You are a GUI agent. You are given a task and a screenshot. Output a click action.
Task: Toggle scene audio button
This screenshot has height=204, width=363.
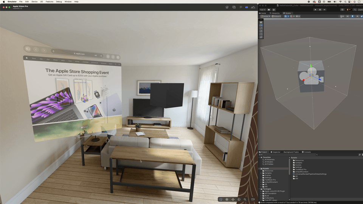coord(357,16)
